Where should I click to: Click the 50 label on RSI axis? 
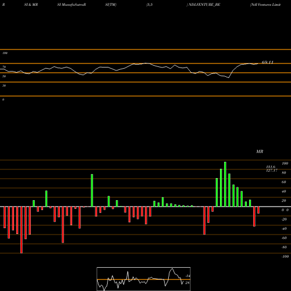[4, 76]
